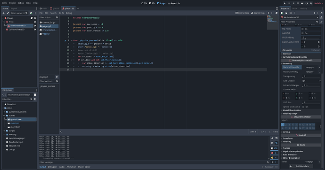Toggle the Output search bar icon
This screenshot has height=170, width=325.
[276, 143]
